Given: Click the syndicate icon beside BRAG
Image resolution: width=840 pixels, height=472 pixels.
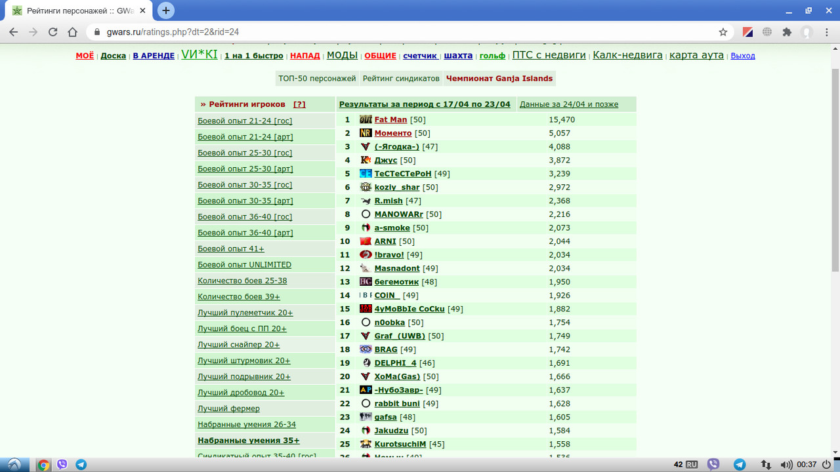Looking at the screenshot, I should (366, 349).
